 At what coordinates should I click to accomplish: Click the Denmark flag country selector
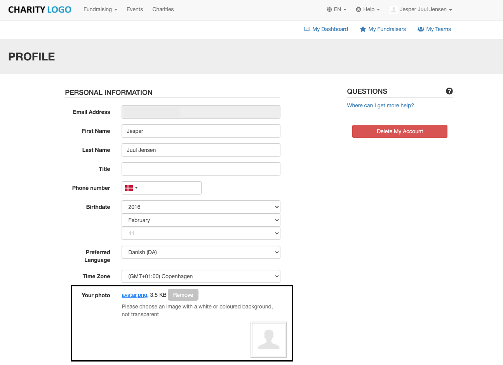point(131,188)
